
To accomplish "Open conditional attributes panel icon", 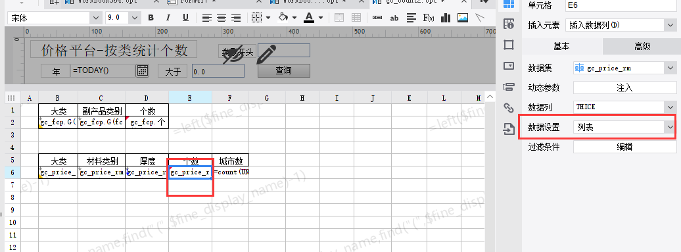I will 509,86.
